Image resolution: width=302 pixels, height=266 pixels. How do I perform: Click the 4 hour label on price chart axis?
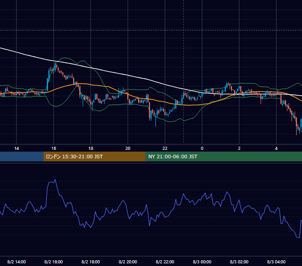276,149
